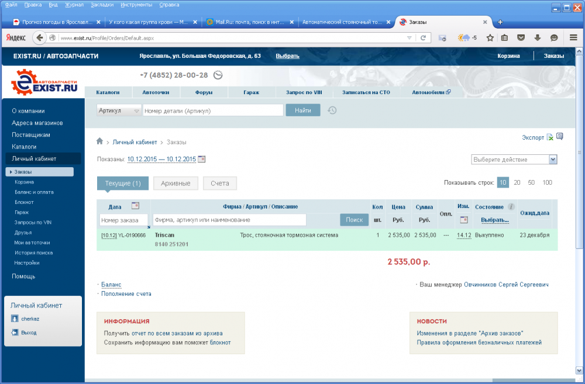
Task: Reload the page with refresh icon
Action: 423,37
